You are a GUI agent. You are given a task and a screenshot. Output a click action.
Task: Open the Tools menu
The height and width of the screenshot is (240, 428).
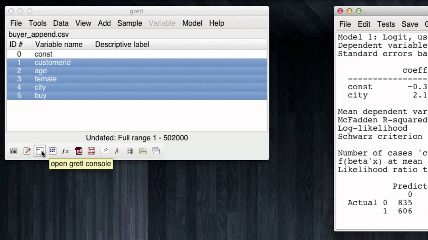pos(37,23)
